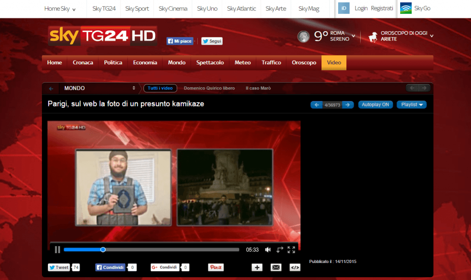The width and height of the screenshot is (471, 280).
Task: Open Domenico Quirico libero topic
Action: tap(209, 88)
